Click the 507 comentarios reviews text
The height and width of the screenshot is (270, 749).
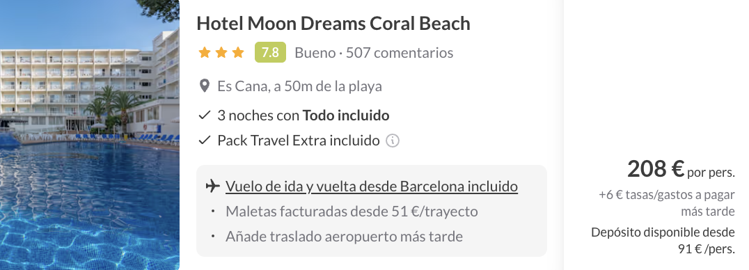[x=400, y=53]
